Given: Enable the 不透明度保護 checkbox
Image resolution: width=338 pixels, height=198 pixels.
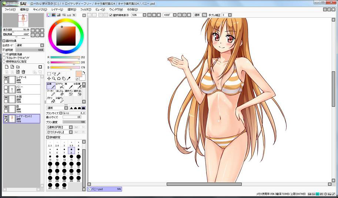Looking at the screenshot, I should click(x=4, y=54).
